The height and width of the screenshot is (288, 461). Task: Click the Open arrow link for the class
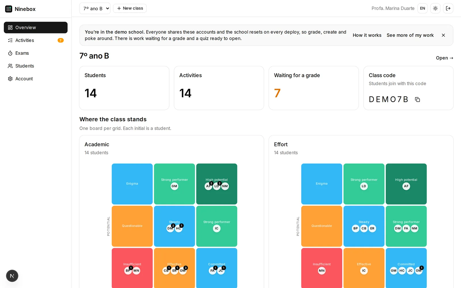pyautogui.click(x=445, y=58)
